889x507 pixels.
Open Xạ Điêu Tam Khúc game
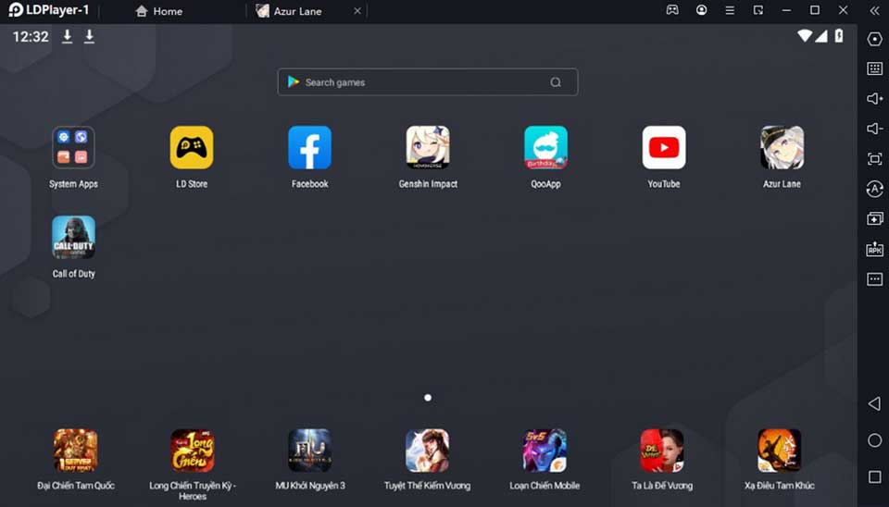tap(780, 451)
